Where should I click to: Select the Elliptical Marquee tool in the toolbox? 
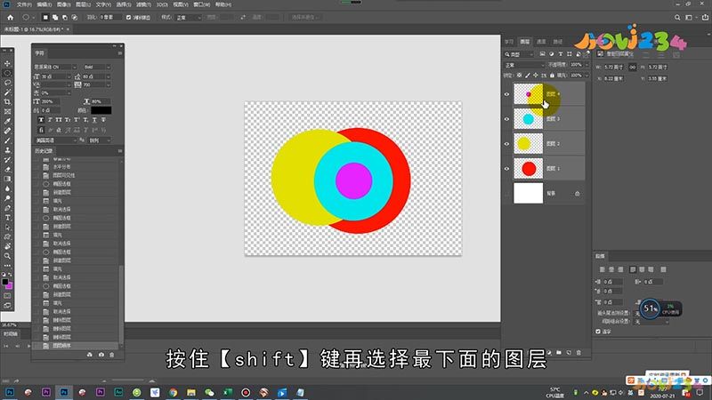(7, 73)
